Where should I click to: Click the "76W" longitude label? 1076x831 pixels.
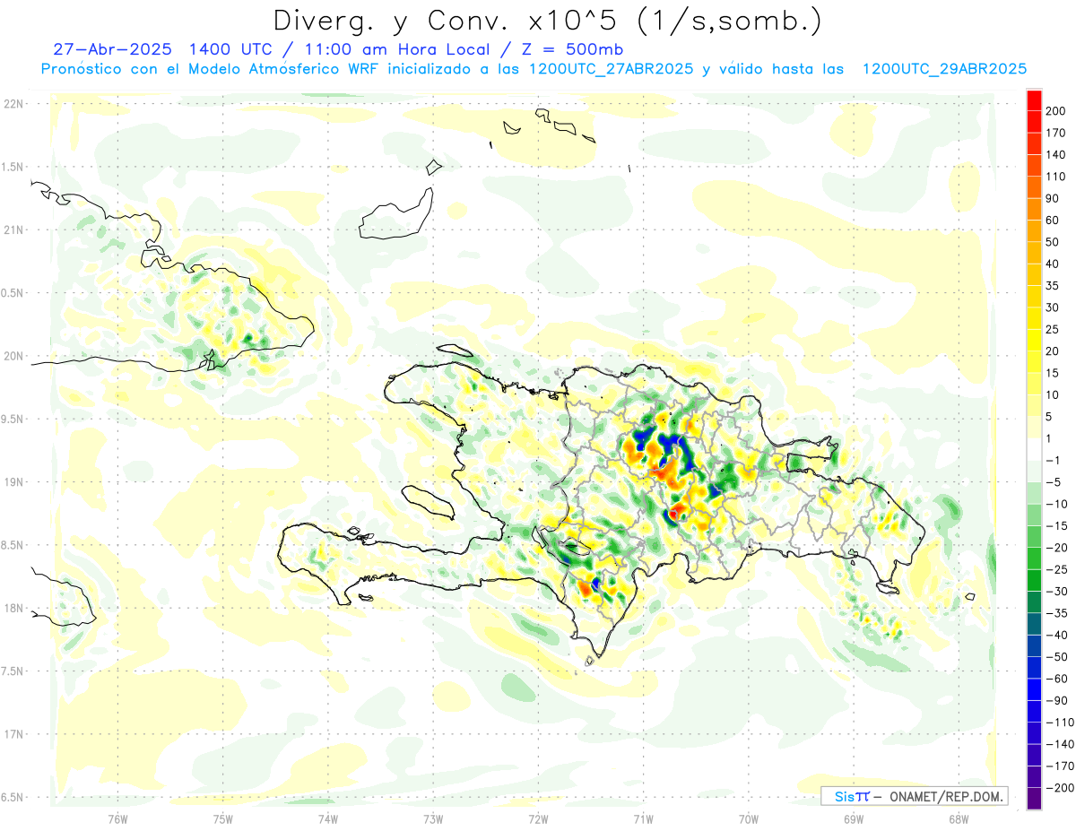point(117,818)
